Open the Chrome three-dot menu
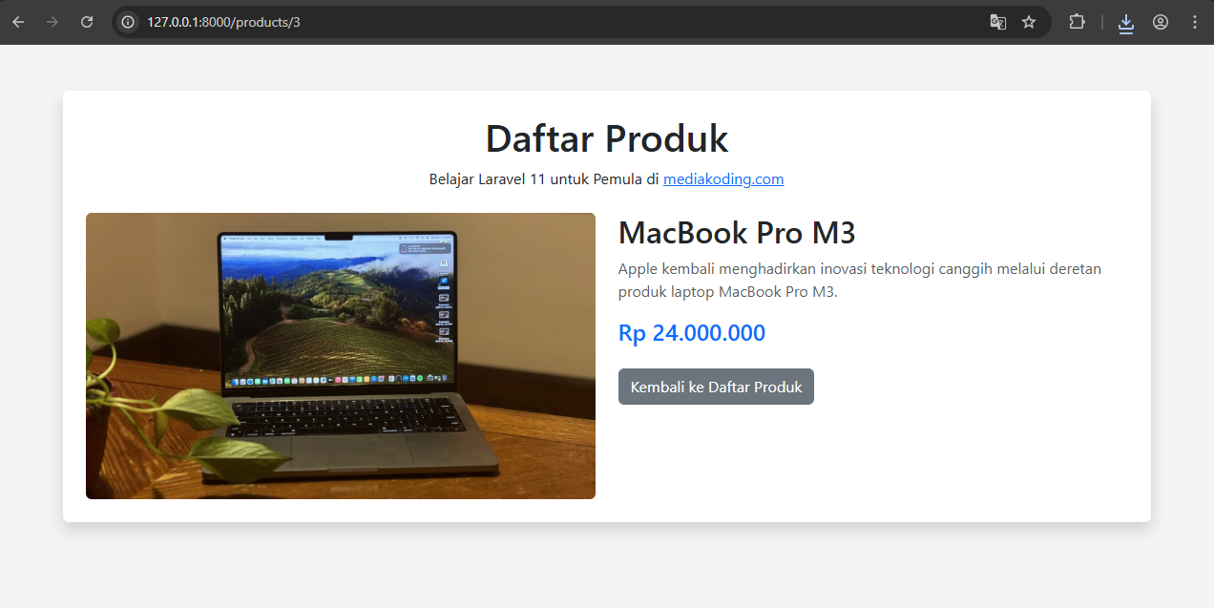The width and height of the screenshot is (1214, 608). pyautogui.click(x=1195, y=22)
